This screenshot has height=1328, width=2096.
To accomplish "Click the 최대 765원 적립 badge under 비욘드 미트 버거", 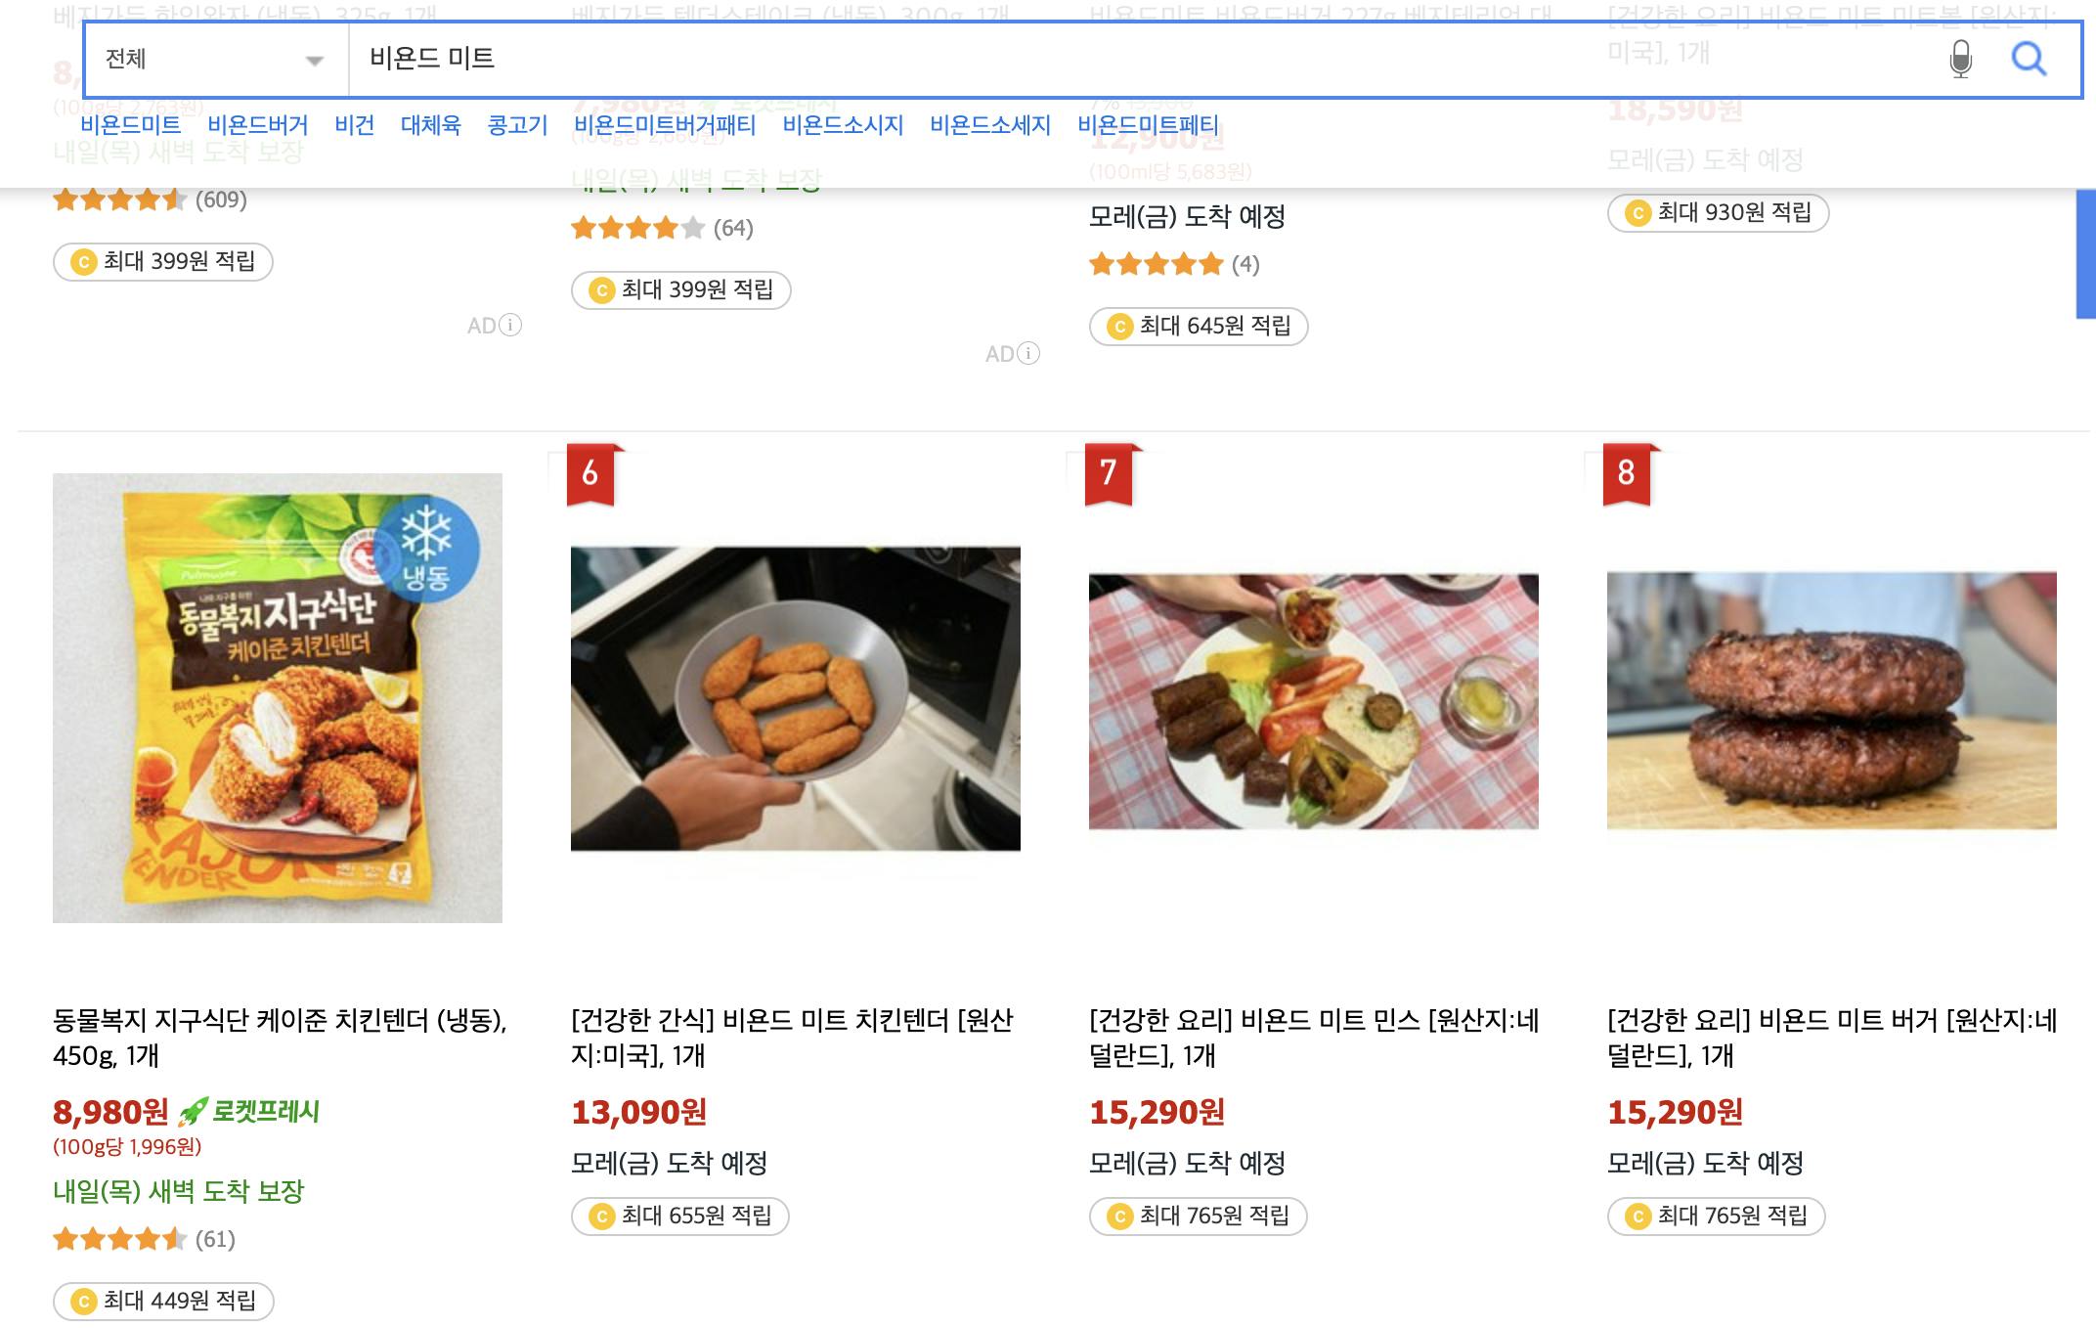I will click(1717, 1217).
